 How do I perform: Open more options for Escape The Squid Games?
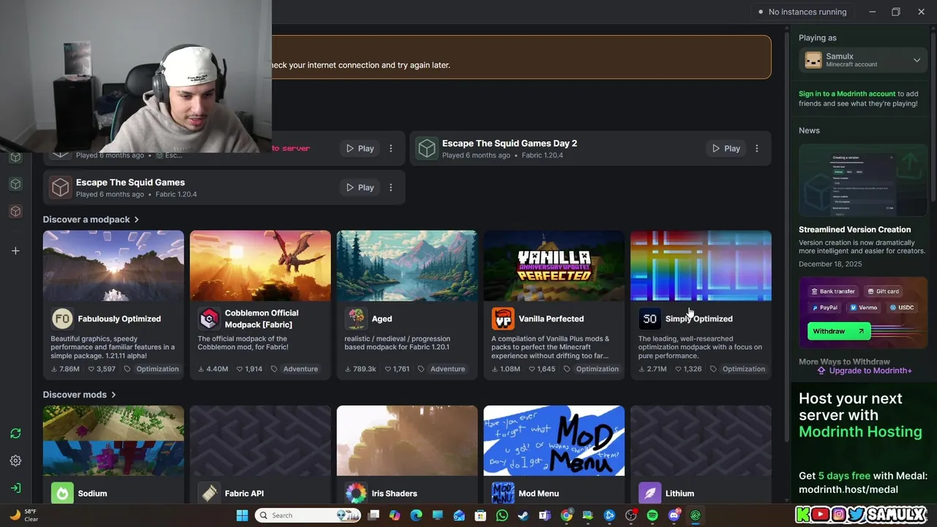pos(391,187)
